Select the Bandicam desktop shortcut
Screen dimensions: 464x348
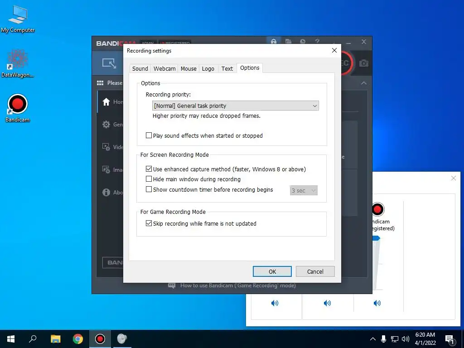(x=18, y=108)
